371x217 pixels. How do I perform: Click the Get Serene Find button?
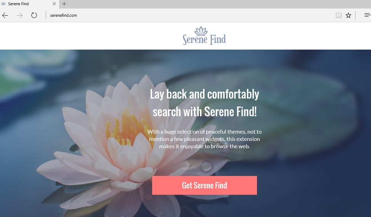(205, 185)
